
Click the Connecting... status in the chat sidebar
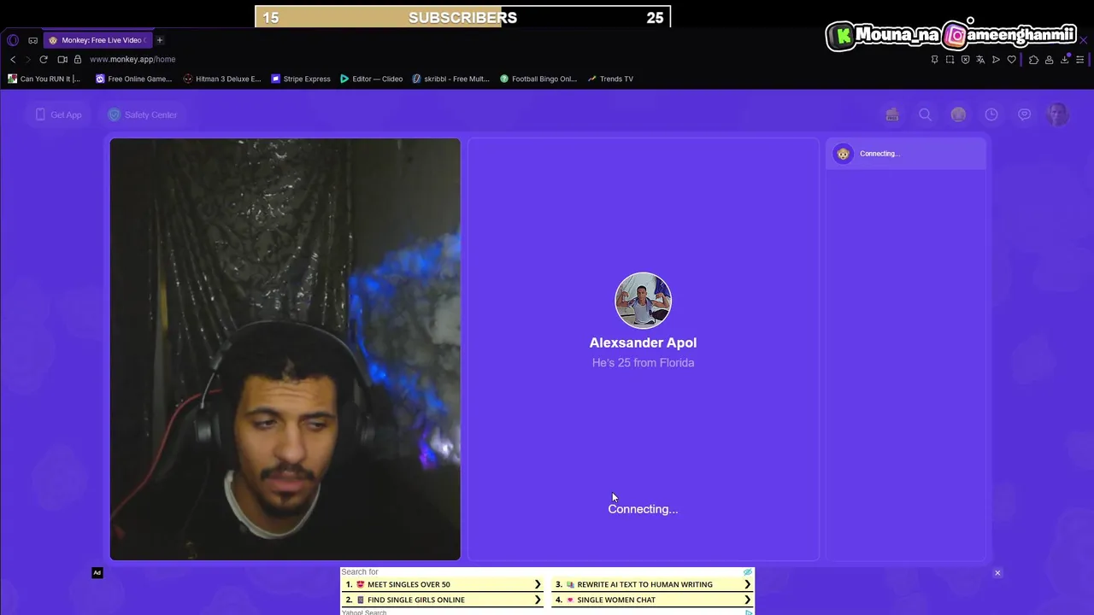(x=879, y=154)
